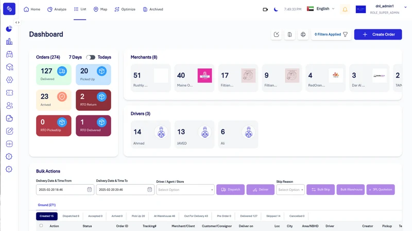Click the export share icon button
The height and width of the screenshot is (231, 412).
[x=277, y=34]
